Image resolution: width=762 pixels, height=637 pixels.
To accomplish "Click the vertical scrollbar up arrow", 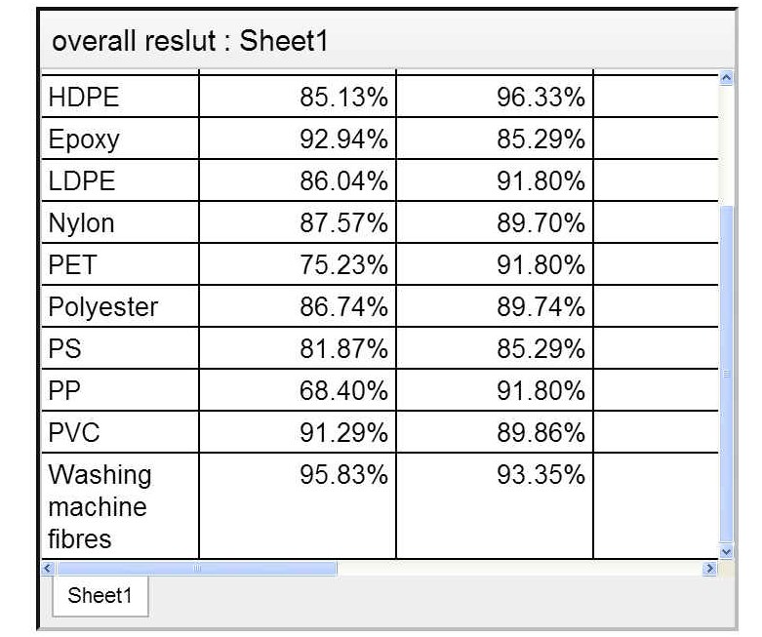I will pyautogui.click(x=726, y=78).
